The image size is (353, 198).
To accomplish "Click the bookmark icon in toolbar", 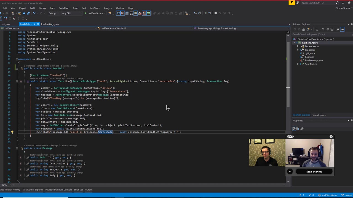I will [216, 13].
